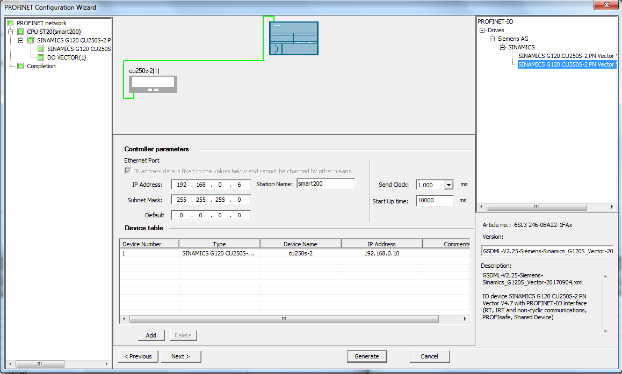The image size is (622, 374).
Task: Collapse the Drives catalog node
Action: [482, 30]
